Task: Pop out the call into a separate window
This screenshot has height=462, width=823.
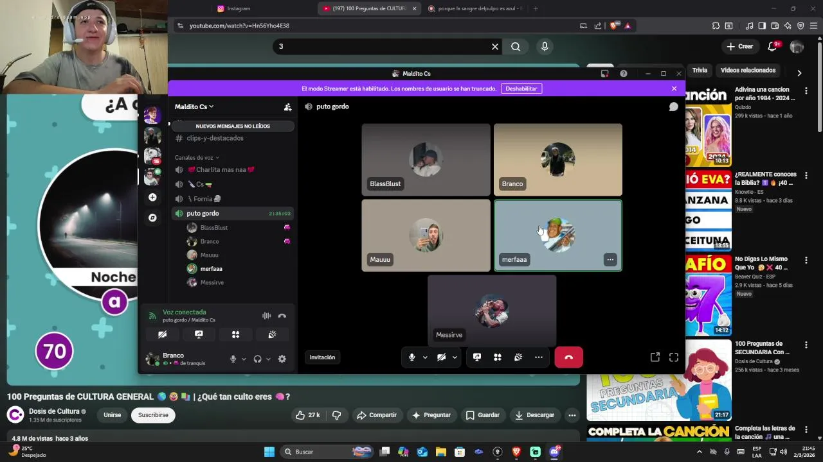Action: 655,357
